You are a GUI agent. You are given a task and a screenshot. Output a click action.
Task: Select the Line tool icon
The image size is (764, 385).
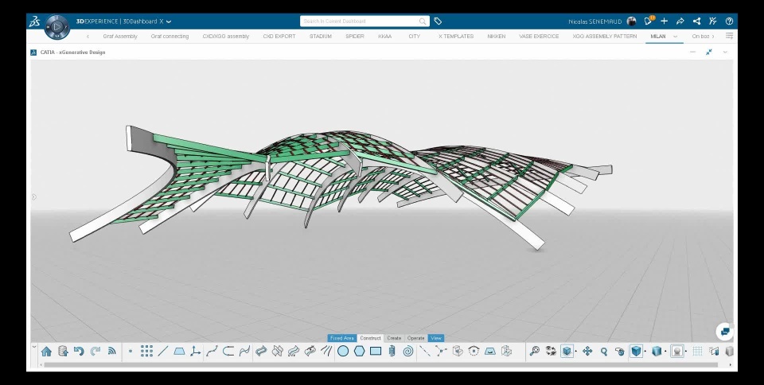pos(163,351)
